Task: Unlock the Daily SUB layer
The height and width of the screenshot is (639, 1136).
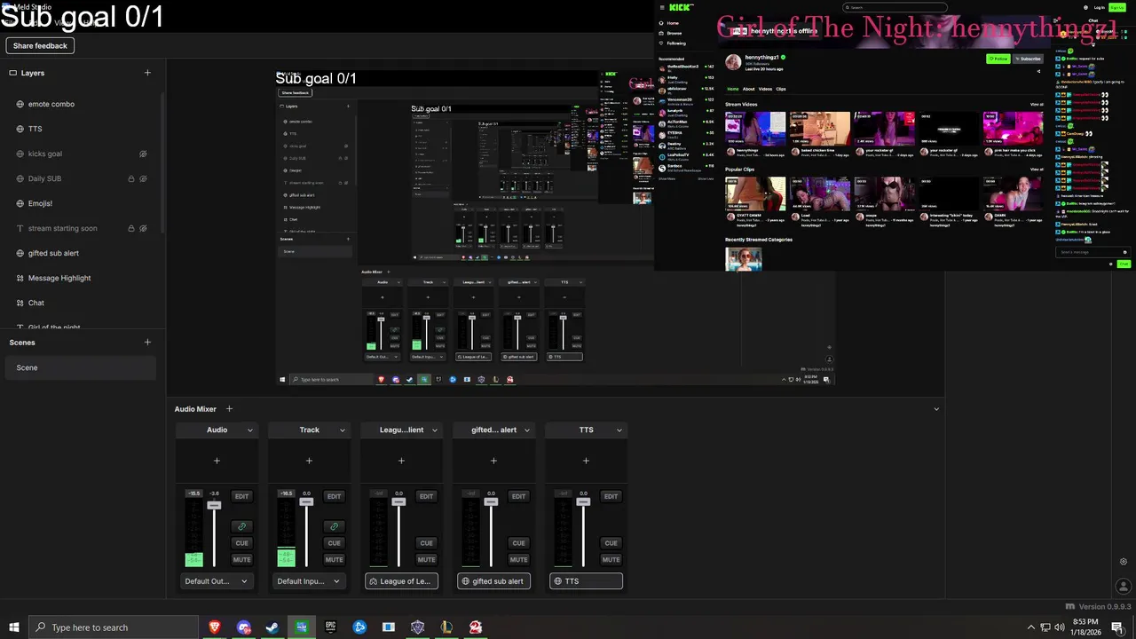Action: pyautogui.click(x=131, y=178)
